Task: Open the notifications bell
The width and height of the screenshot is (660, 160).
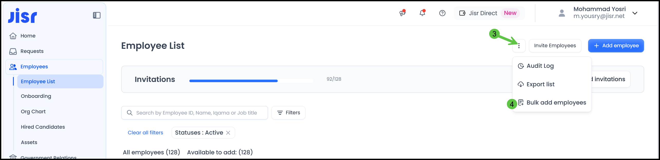Action: pyautogui.click(x=422, y=13)
